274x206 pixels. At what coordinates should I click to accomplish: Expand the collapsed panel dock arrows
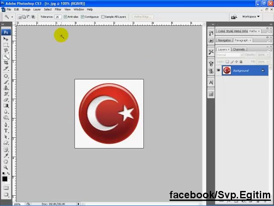213,24
